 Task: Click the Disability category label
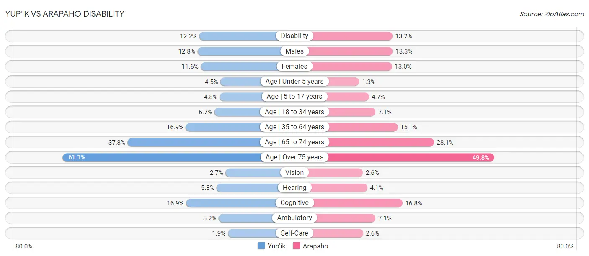pyautogui.click(x=294, y=36)
